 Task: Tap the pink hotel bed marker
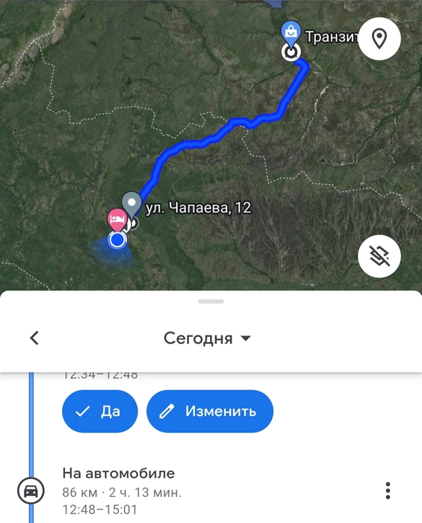coord(117,220)
